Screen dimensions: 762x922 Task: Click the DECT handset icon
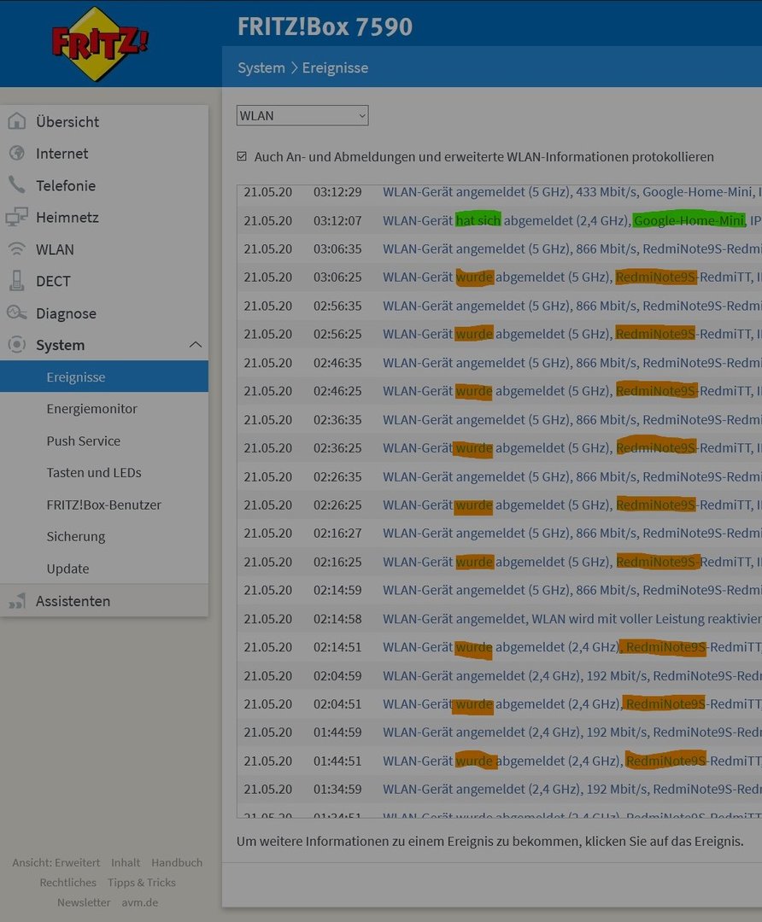pos(17,281)
